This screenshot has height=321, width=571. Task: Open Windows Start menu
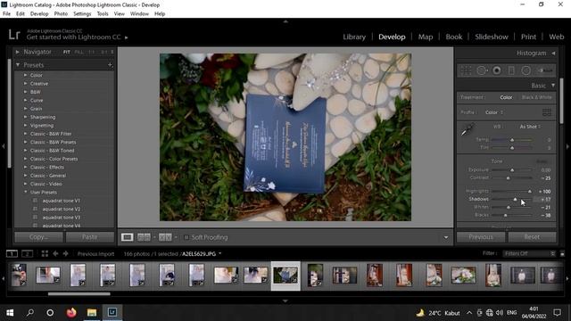(x=10, y=313)
